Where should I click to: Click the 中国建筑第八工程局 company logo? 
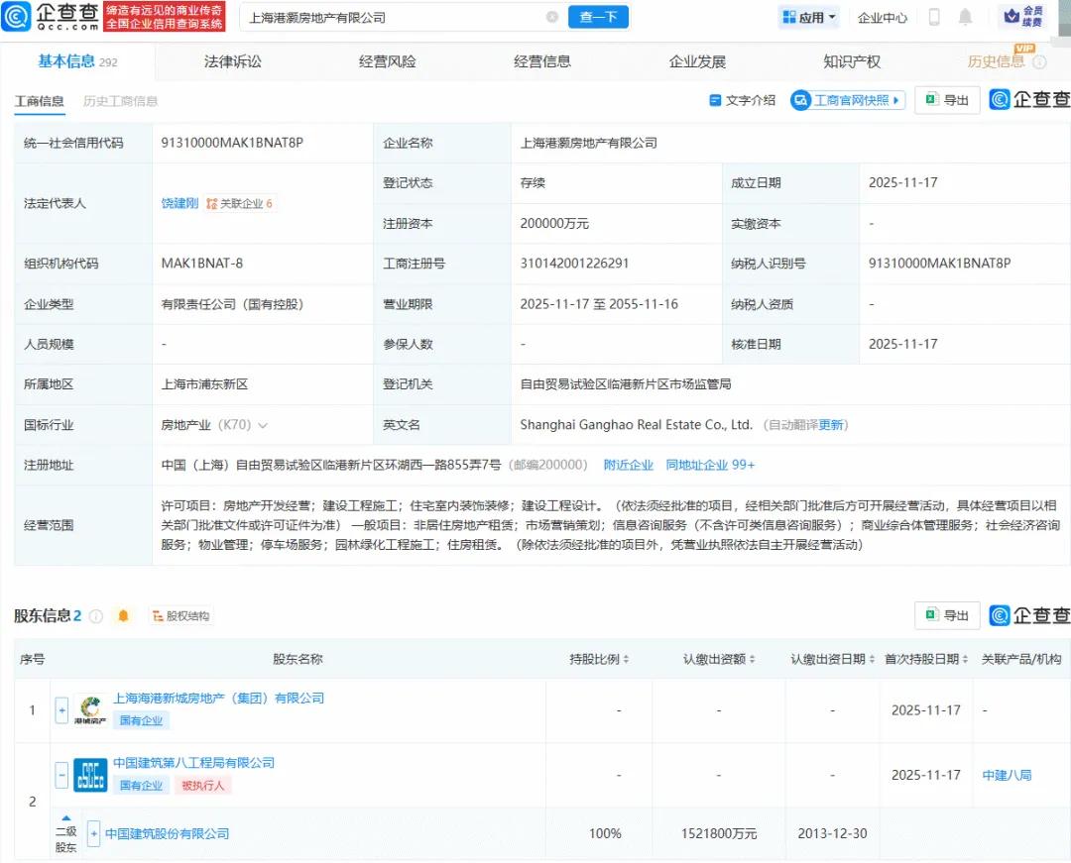click(90, 774)
